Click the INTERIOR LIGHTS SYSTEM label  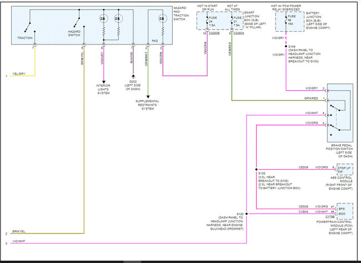(103, 89)
